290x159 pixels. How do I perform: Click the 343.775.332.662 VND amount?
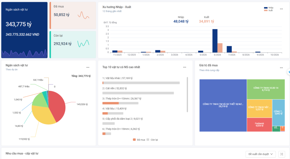(x=22, y=34)
